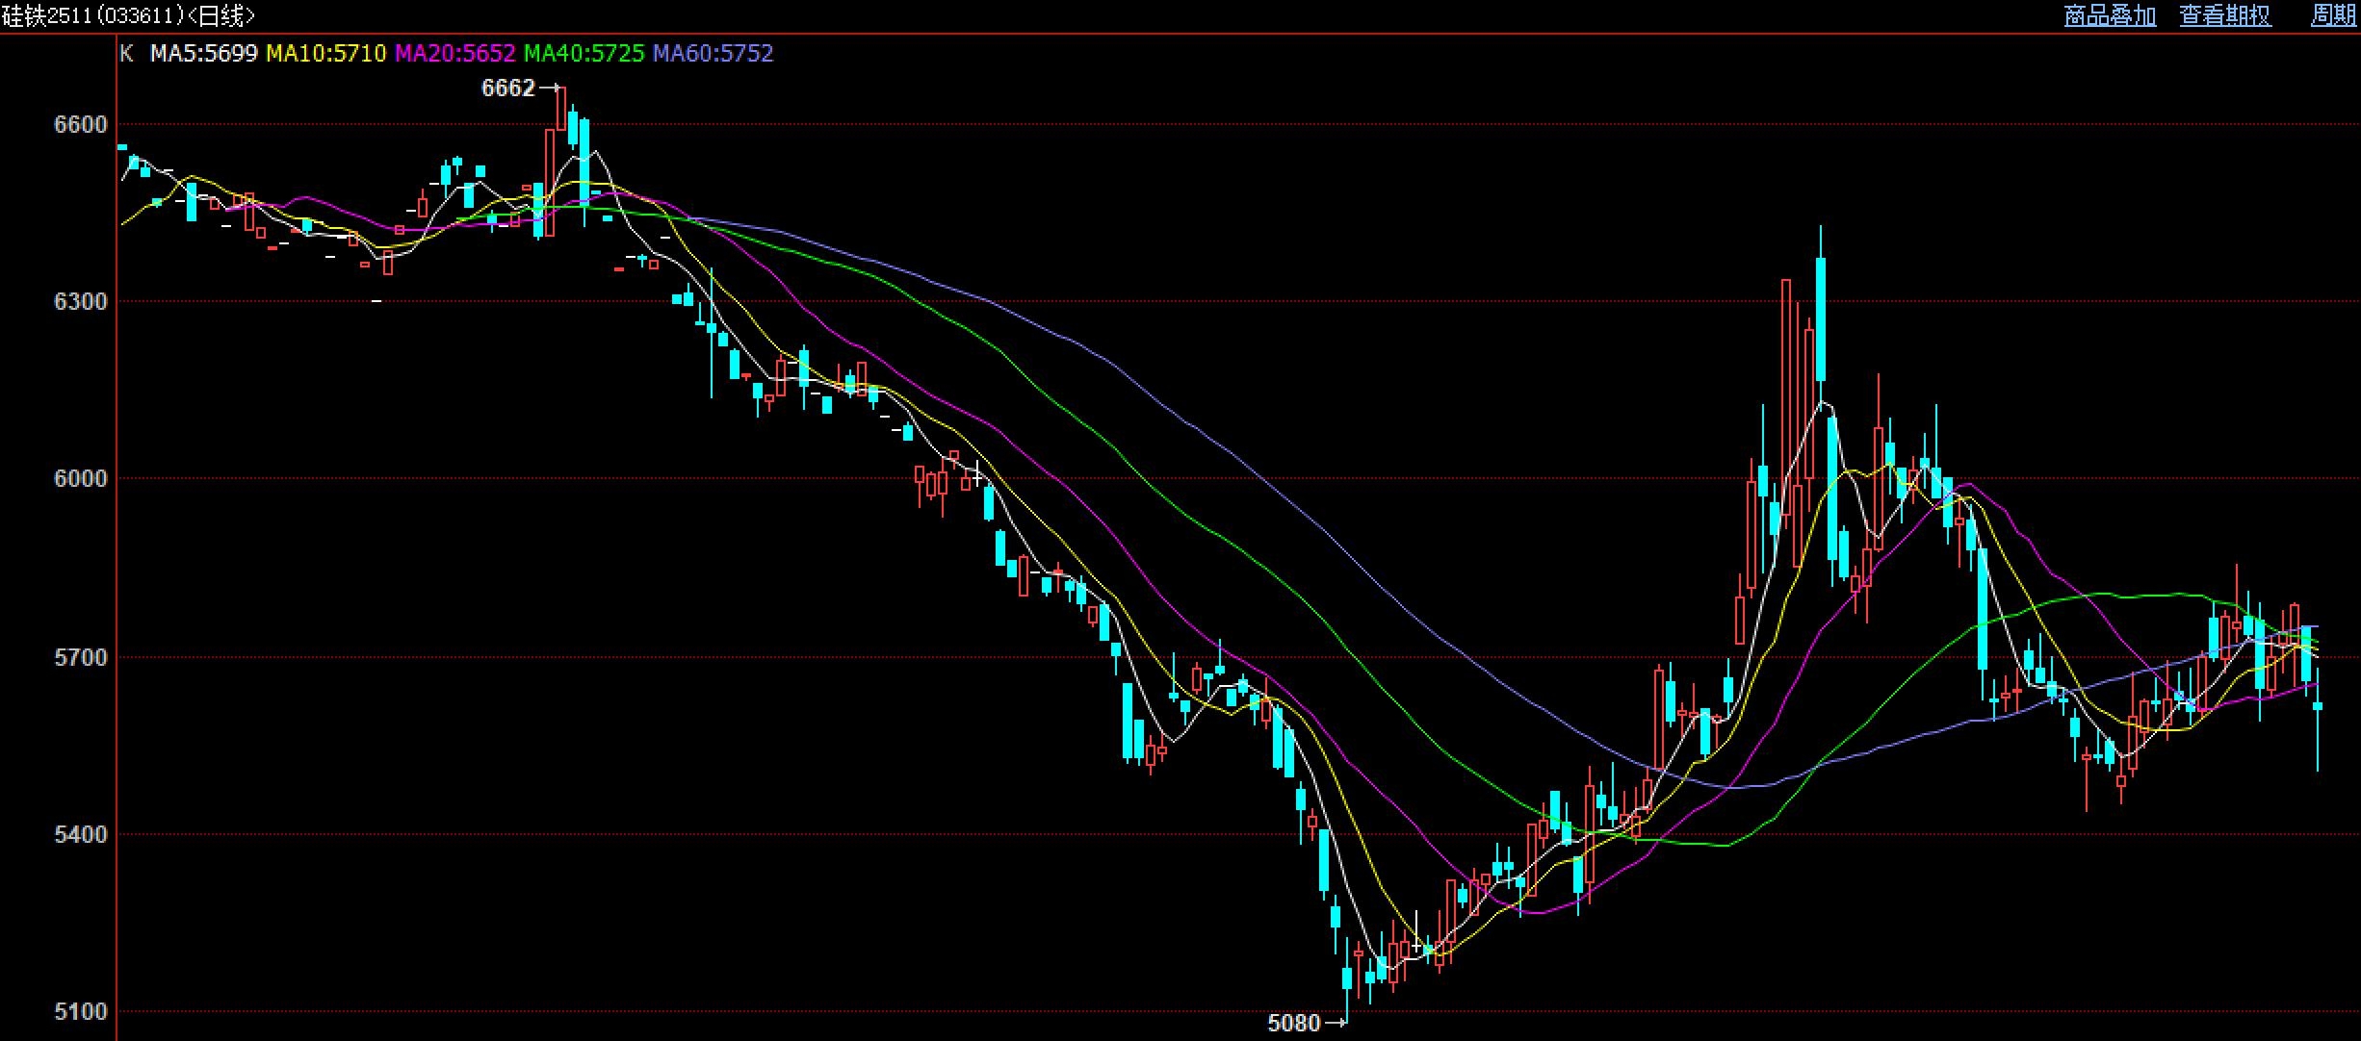Select the 6662 high price marker
The image size is (2361, 1041).
(507, 89)
